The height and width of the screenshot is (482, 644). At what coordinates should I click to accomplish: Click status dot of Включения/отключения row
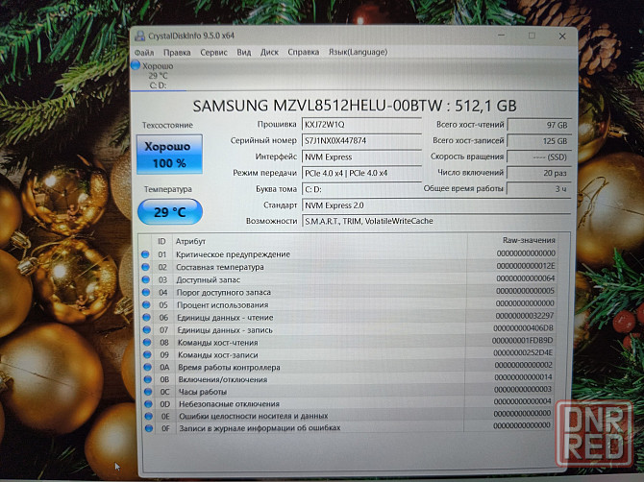[148, 379]
